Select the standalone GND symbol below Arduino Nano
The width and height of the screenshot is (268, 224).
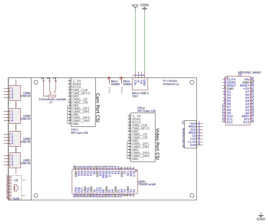tap(261, 216)
